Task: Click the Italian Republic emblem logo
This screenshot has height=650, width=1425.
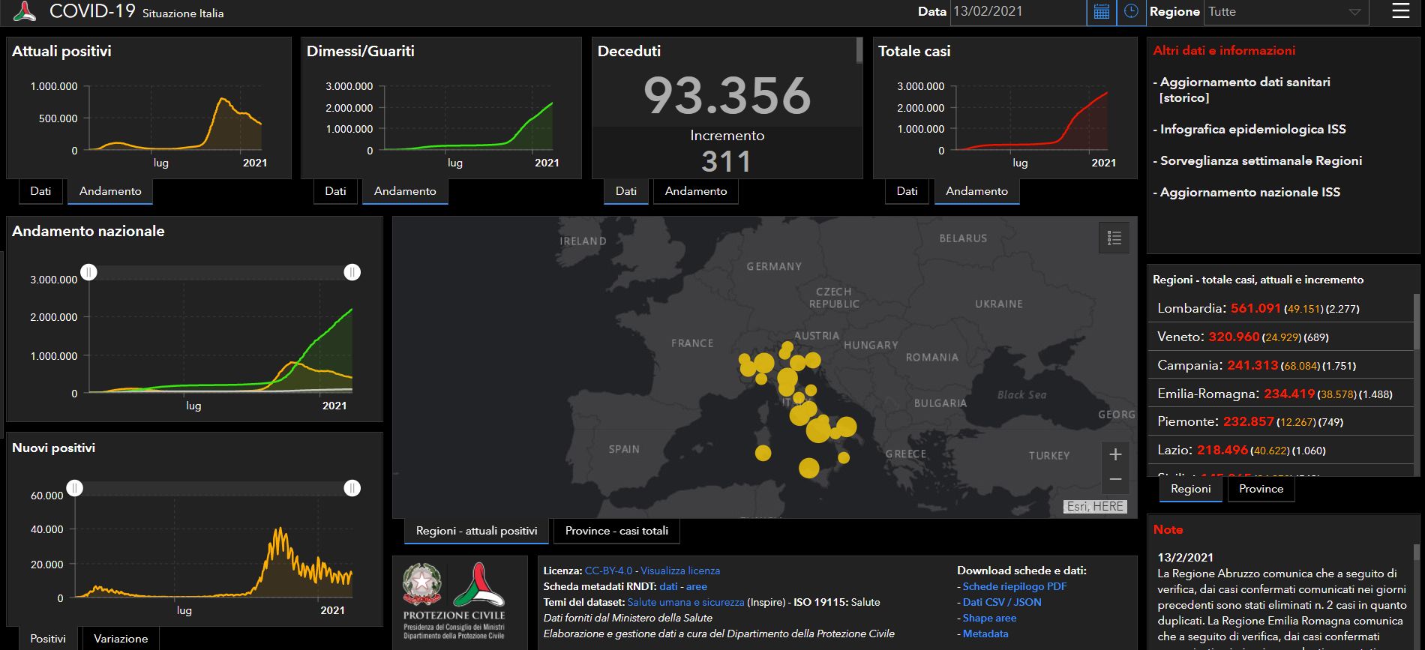Action: pos(422,586)
